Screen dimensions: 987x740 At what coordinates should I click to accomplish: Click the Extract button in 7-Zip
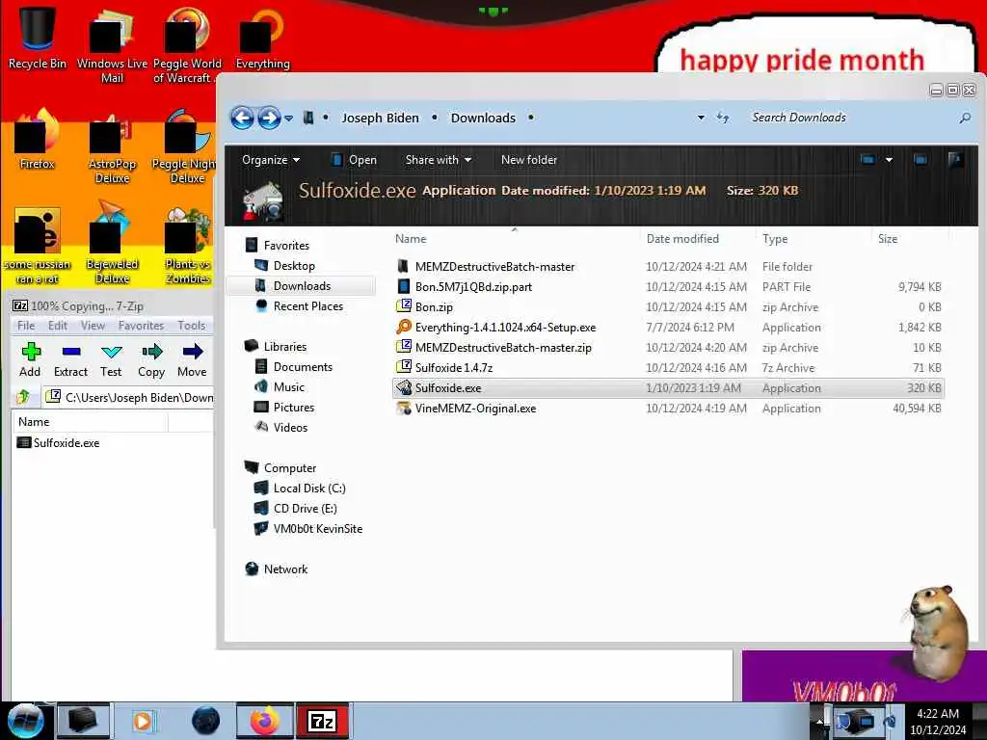tap(70, 360)
